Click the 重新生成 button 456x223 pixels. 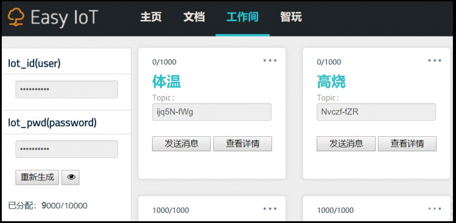[x=37, y=177]
